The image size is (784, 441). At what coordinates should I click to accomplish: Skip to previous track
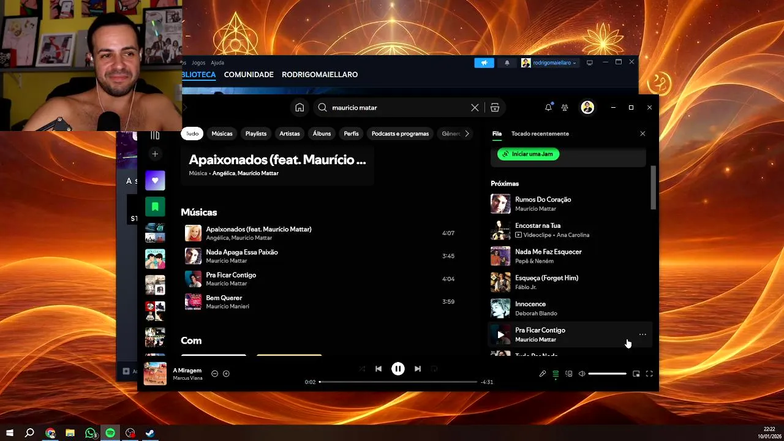tap(379, 369)
